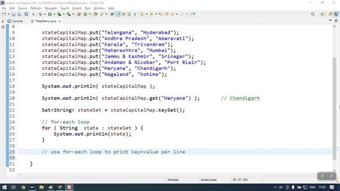Click the Last Edit Location icon

point(161,14)
